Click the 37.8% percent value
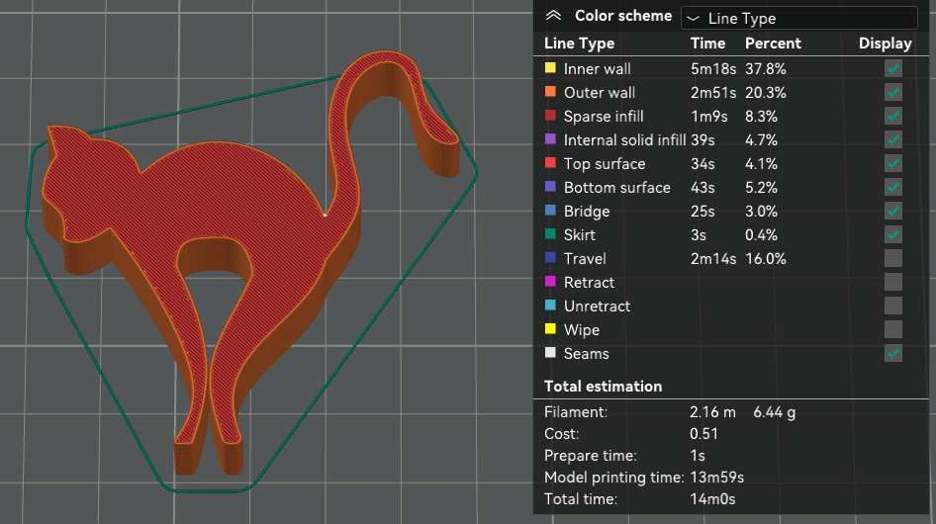 [x=765, y=69]
